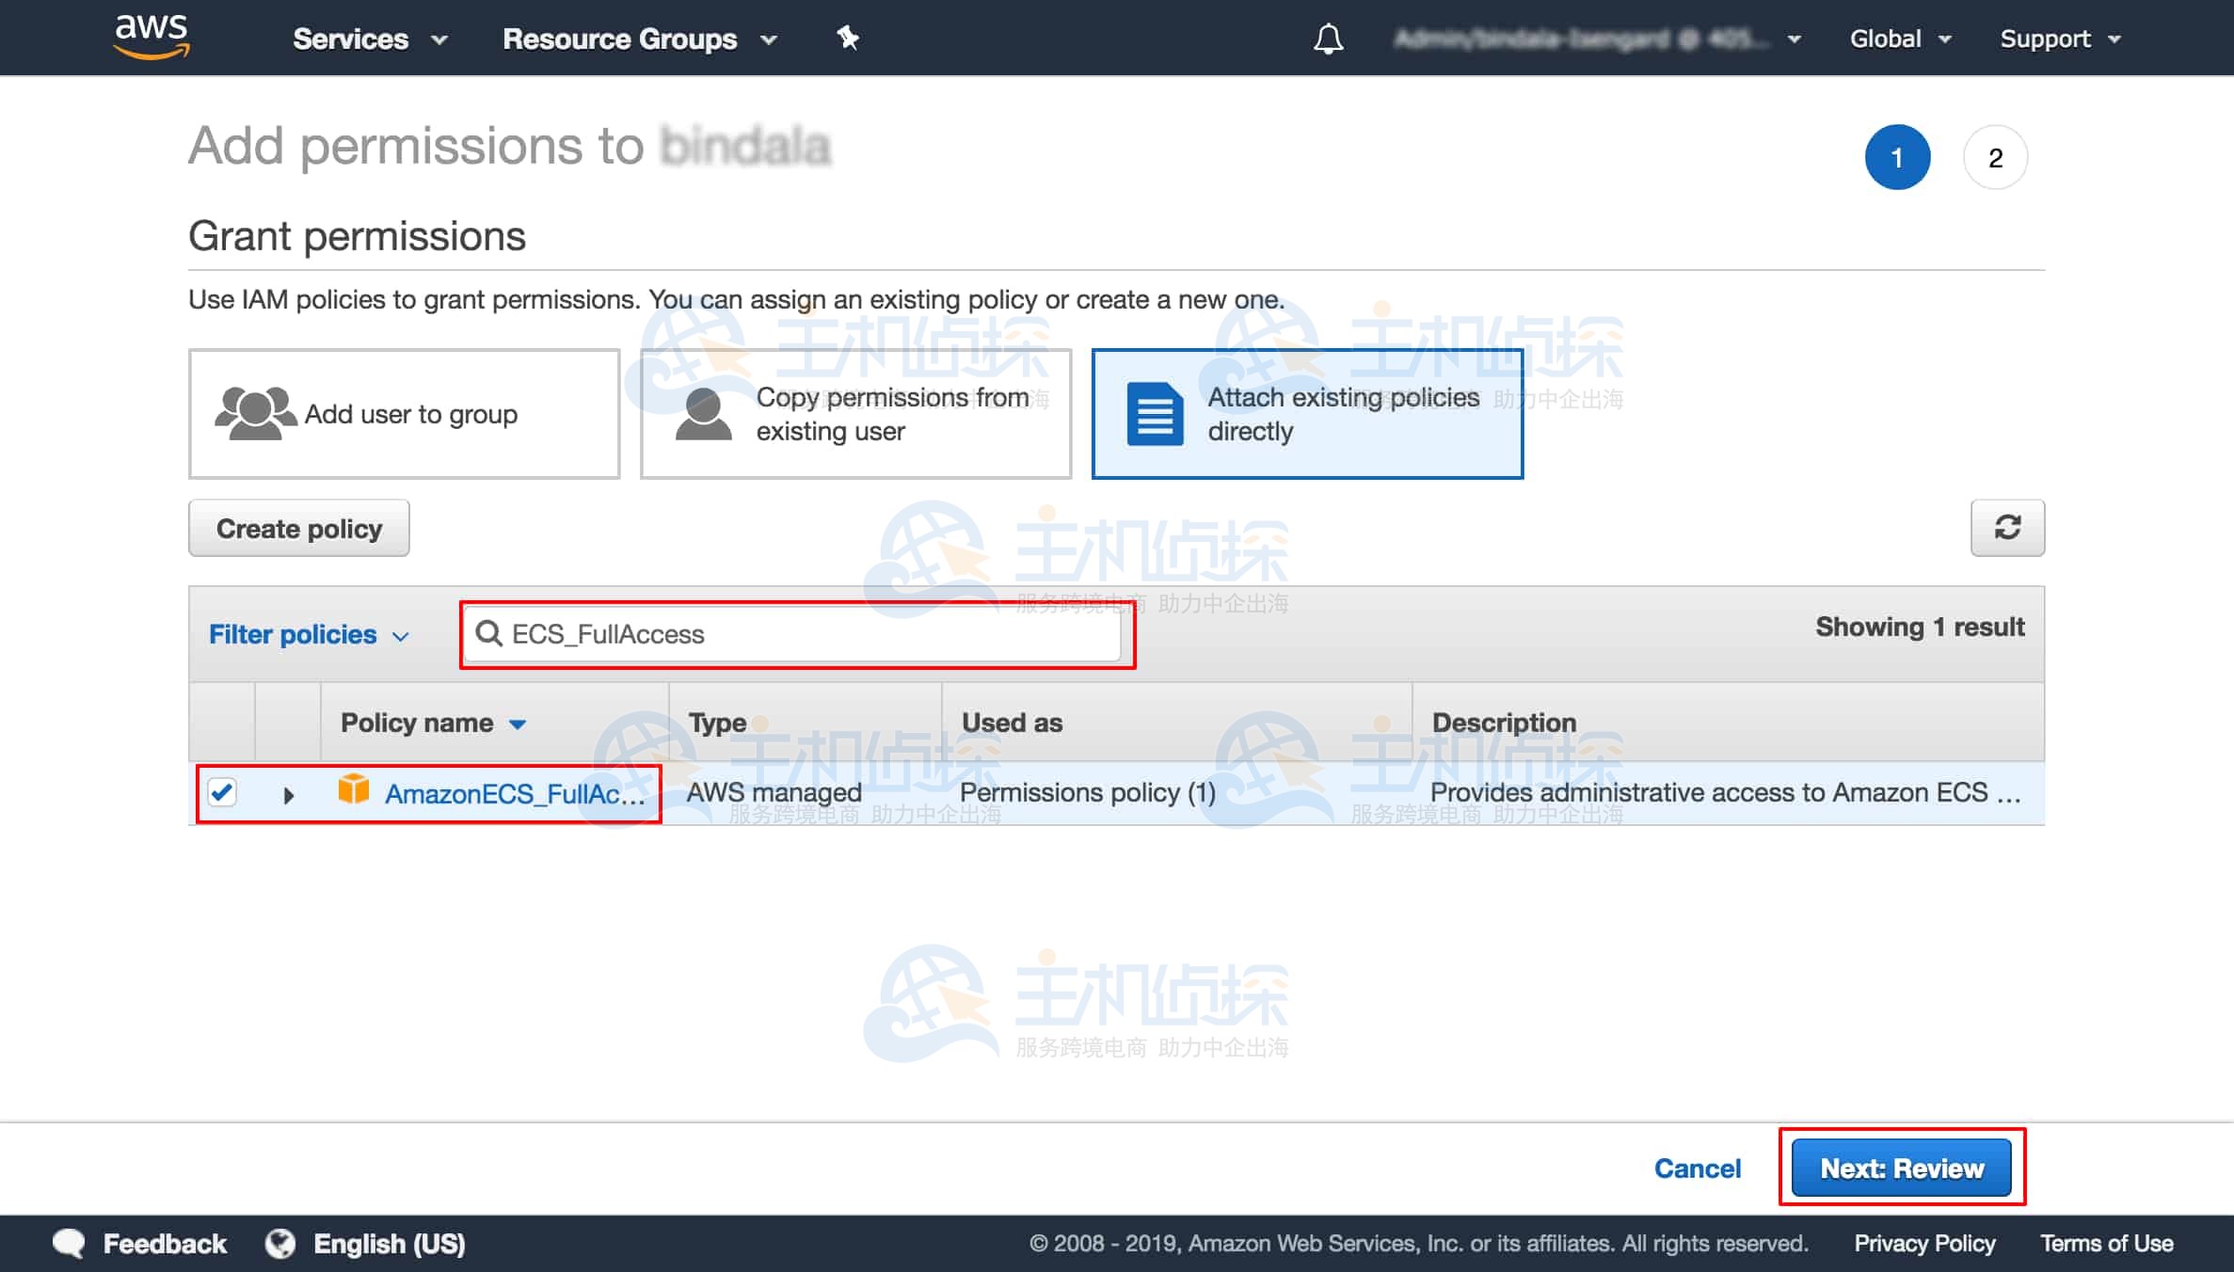
Task: Click the Add user to group icon
Action: [254, 414]
